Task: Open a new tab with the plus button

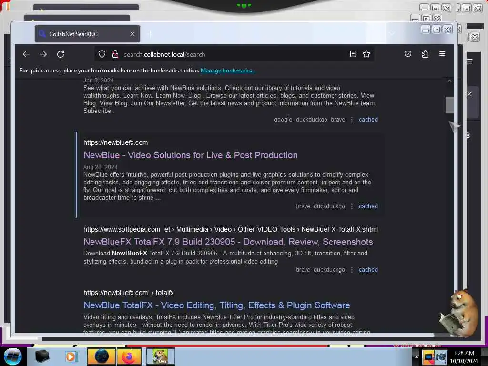Action: tap(150, 34)
